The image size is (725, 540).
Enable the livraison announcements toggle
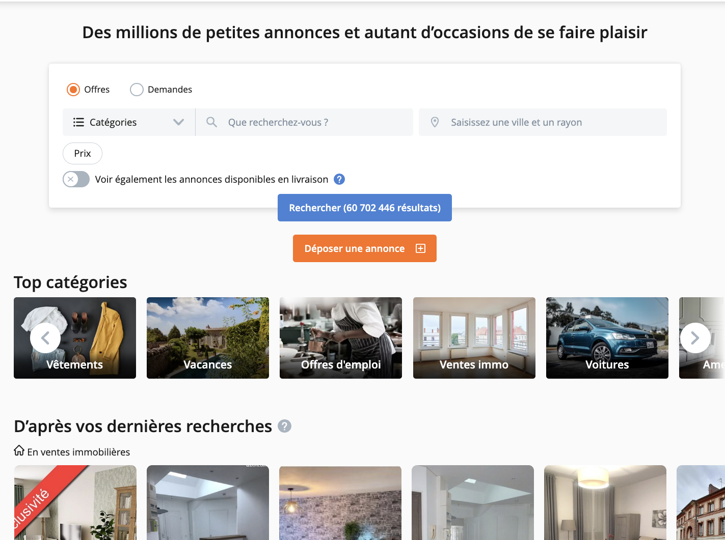76,179
